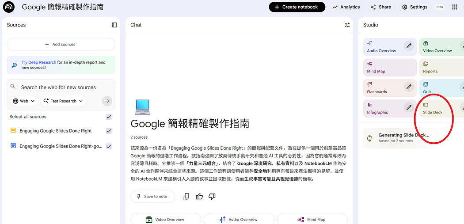The width and height of the screenshot is (464, 224).
Task: Click the Google Docs source icon
Action: click(x=13, y=146)
